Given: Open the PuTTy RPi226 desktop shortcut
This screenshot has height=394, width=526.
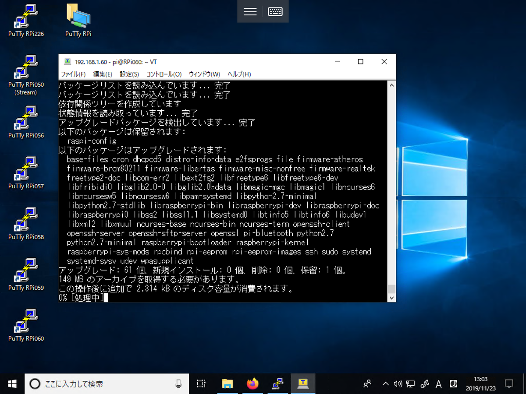Looking at the screenshot, I should pos(26,20).
